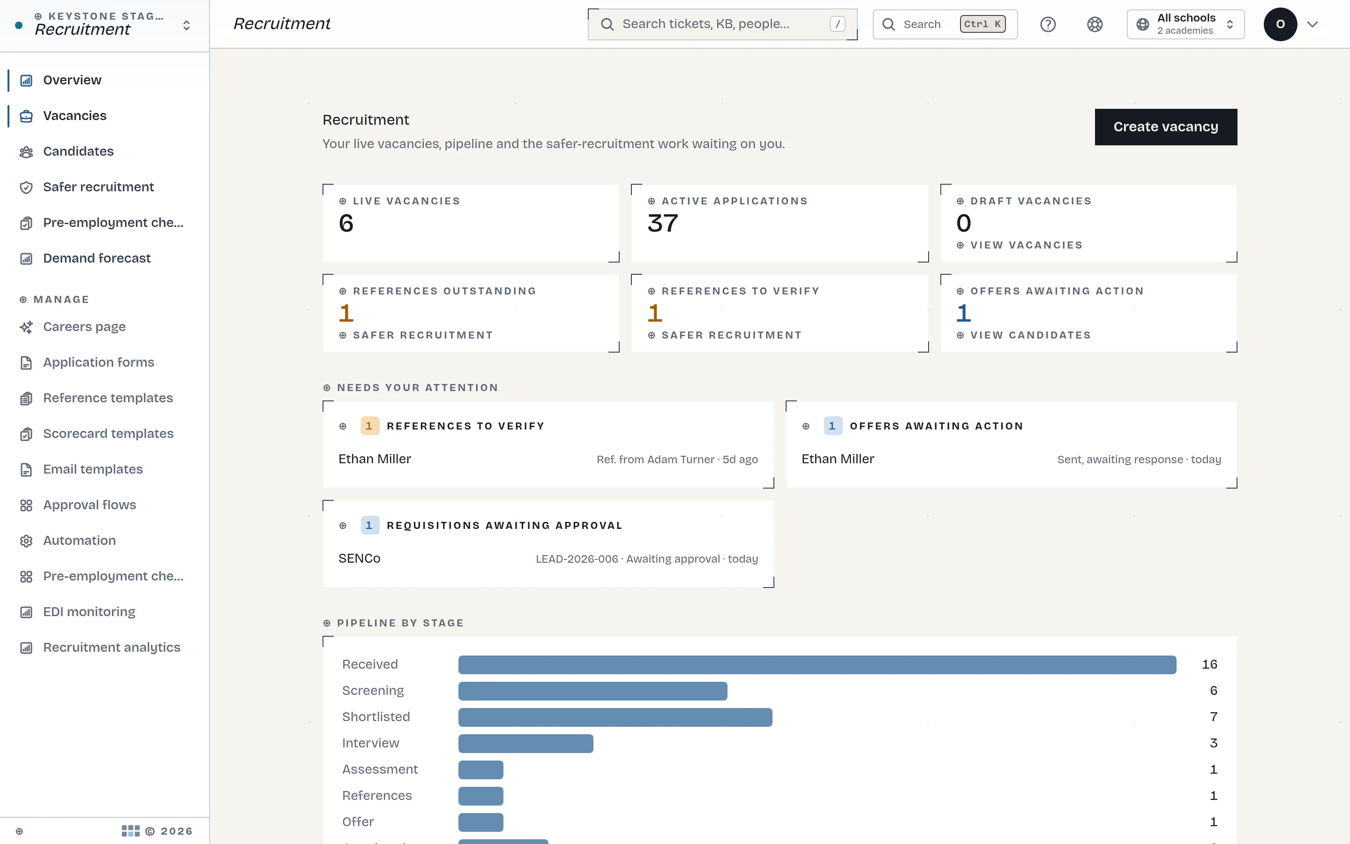Open SENCo requisition awaiting approval row
The height and width of the screenshot is (844, 1350).
tap(548, 559)
